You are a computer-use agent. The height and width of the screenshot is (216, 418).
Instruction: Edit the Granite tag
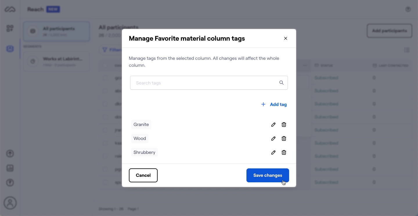tap(273, 125)
